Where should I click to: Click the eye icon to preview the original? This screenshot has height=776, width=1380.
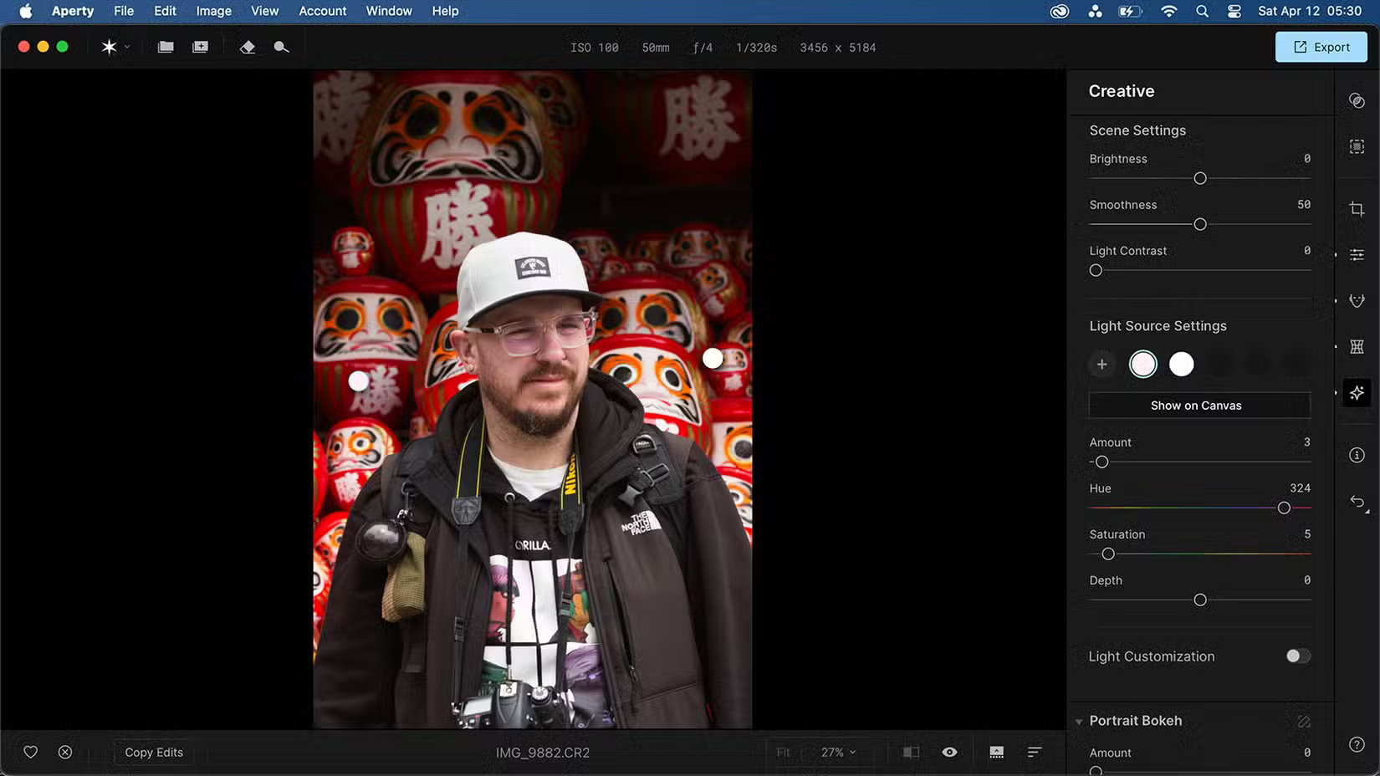(949, 752)
